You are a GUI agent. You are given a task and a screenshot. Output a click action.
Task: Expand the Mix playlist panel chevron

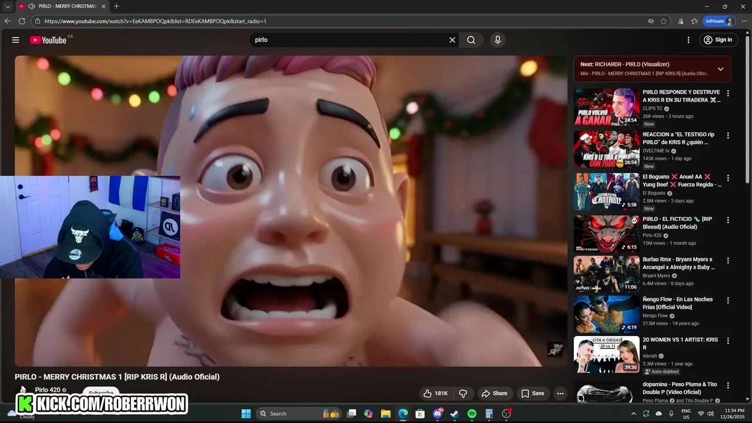[x=720, y=69]
